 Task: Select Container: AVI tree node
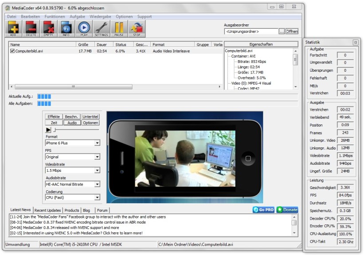point(243,56)
